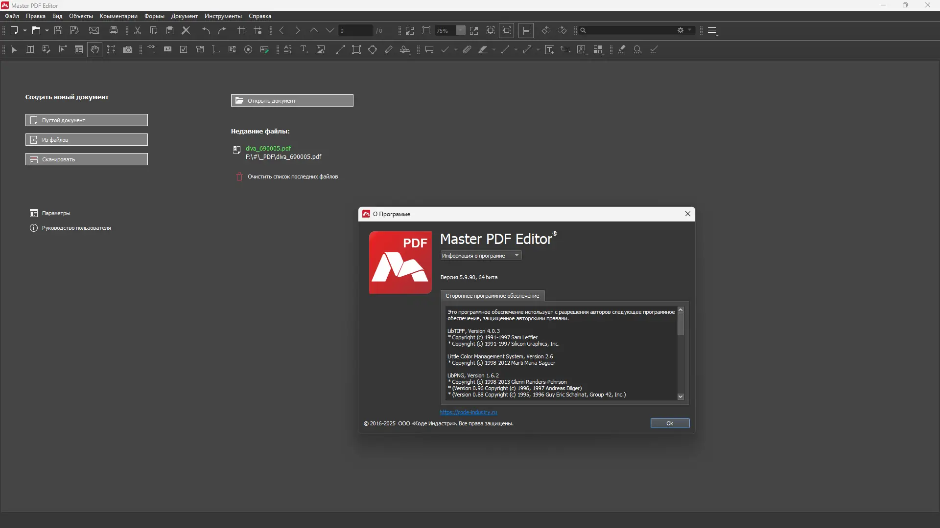Click the Print icon
The height and width of the screenshot is (528, 940).
[114, 30]
